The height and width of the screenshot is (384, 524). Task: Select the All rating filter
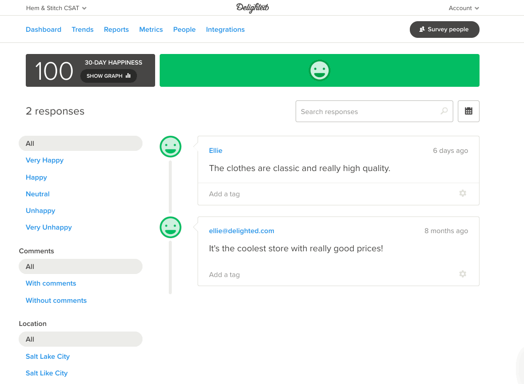coord(80,143)
